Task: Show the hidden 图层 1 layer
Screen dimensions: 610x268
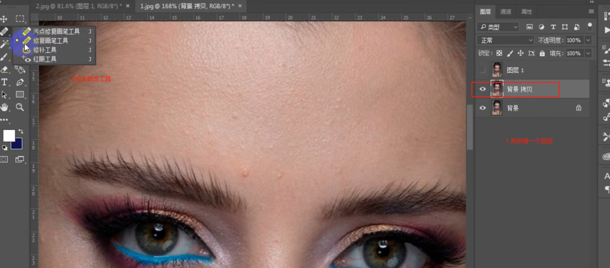Action: (x=482, y=70)
